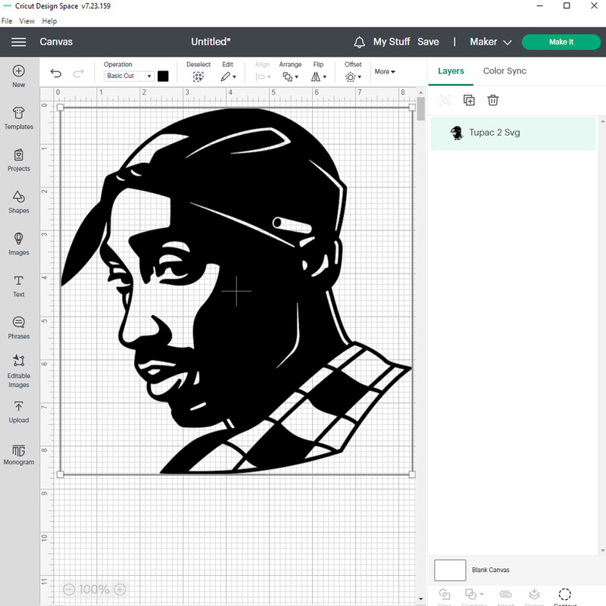606x606 pixels.
Task: Select the Text tool
Action: click(19, 286)
